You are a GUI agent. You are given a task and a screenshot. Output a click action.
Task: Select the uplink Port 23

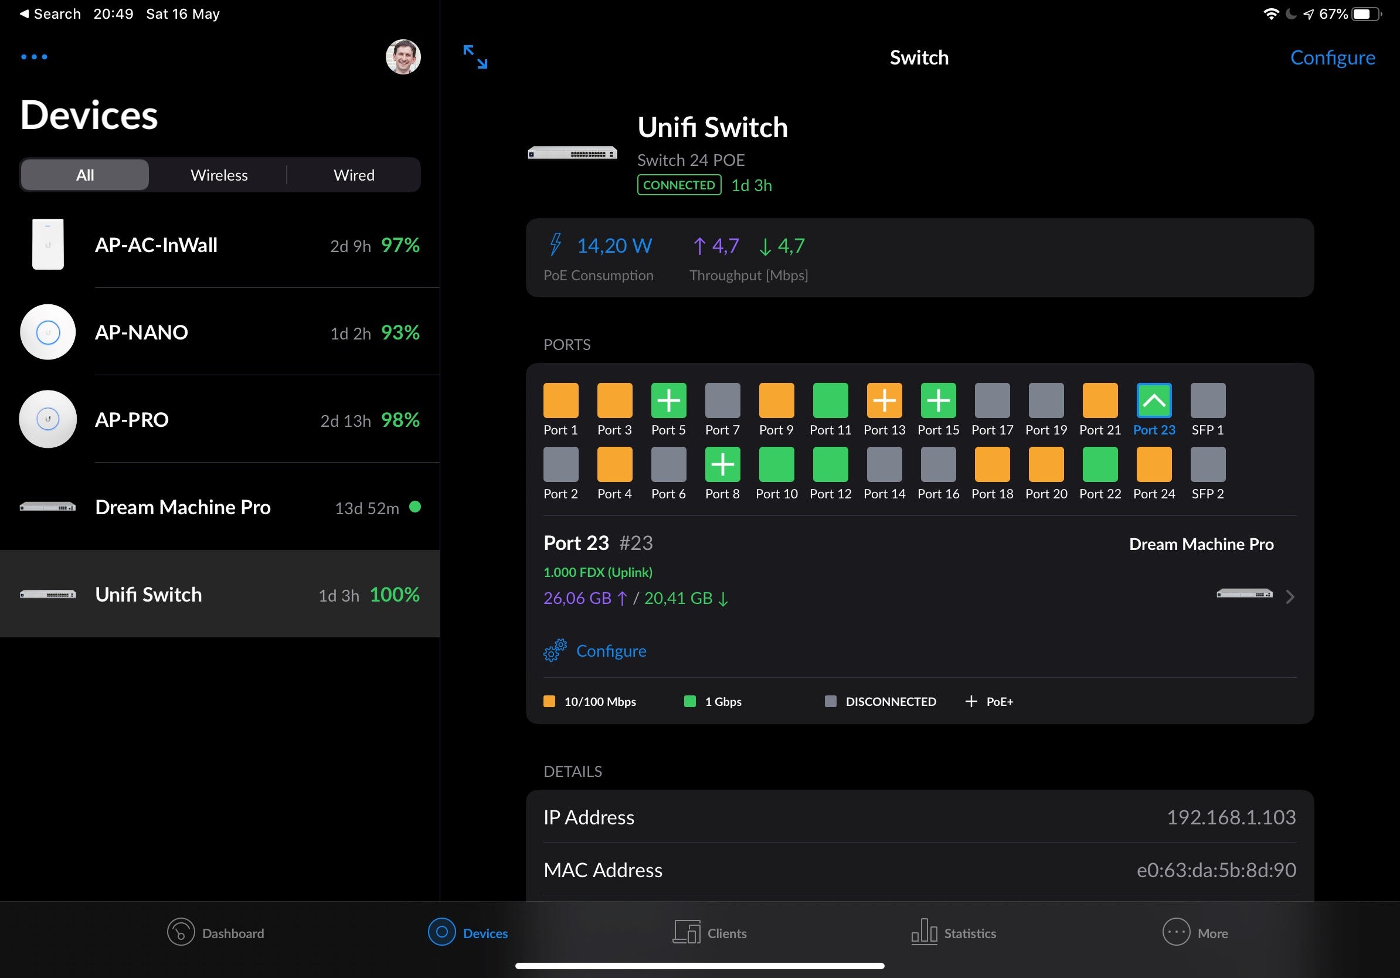point(1154,400)
